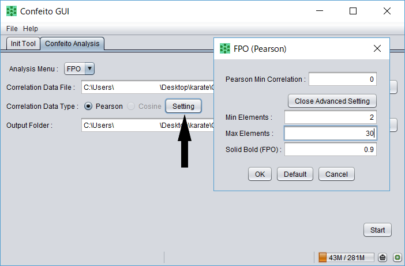Switch to the Init Tool tab
Image resolution: width=405 pixels, height=266 pixels.
23,44
